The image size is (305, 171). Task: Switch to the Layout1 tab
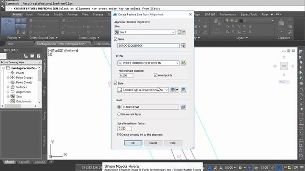[24, 161]
